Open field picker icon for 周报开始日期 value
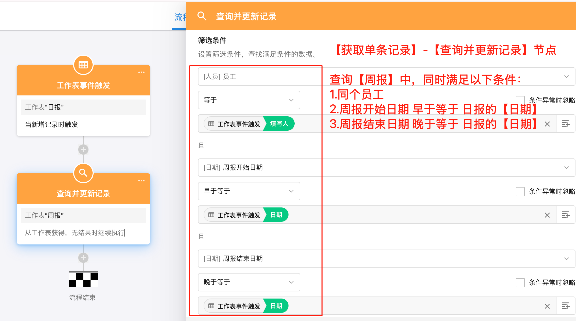 [x=566, y=215]
